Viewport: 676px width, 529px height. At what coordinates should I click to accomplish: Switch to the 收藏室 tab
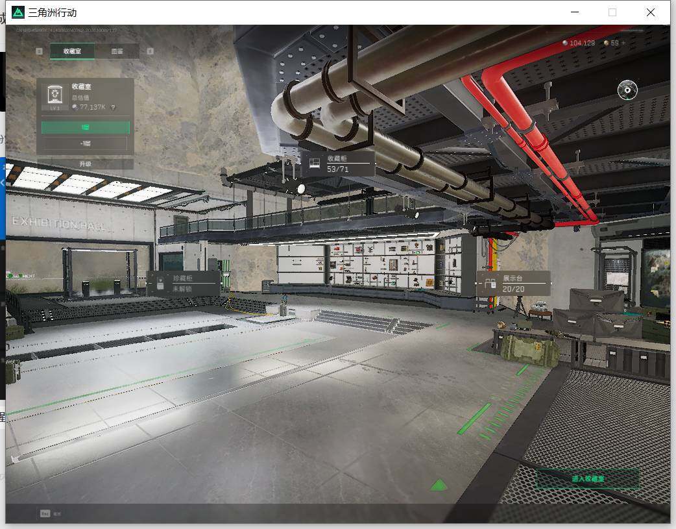(x=72, y=51)
